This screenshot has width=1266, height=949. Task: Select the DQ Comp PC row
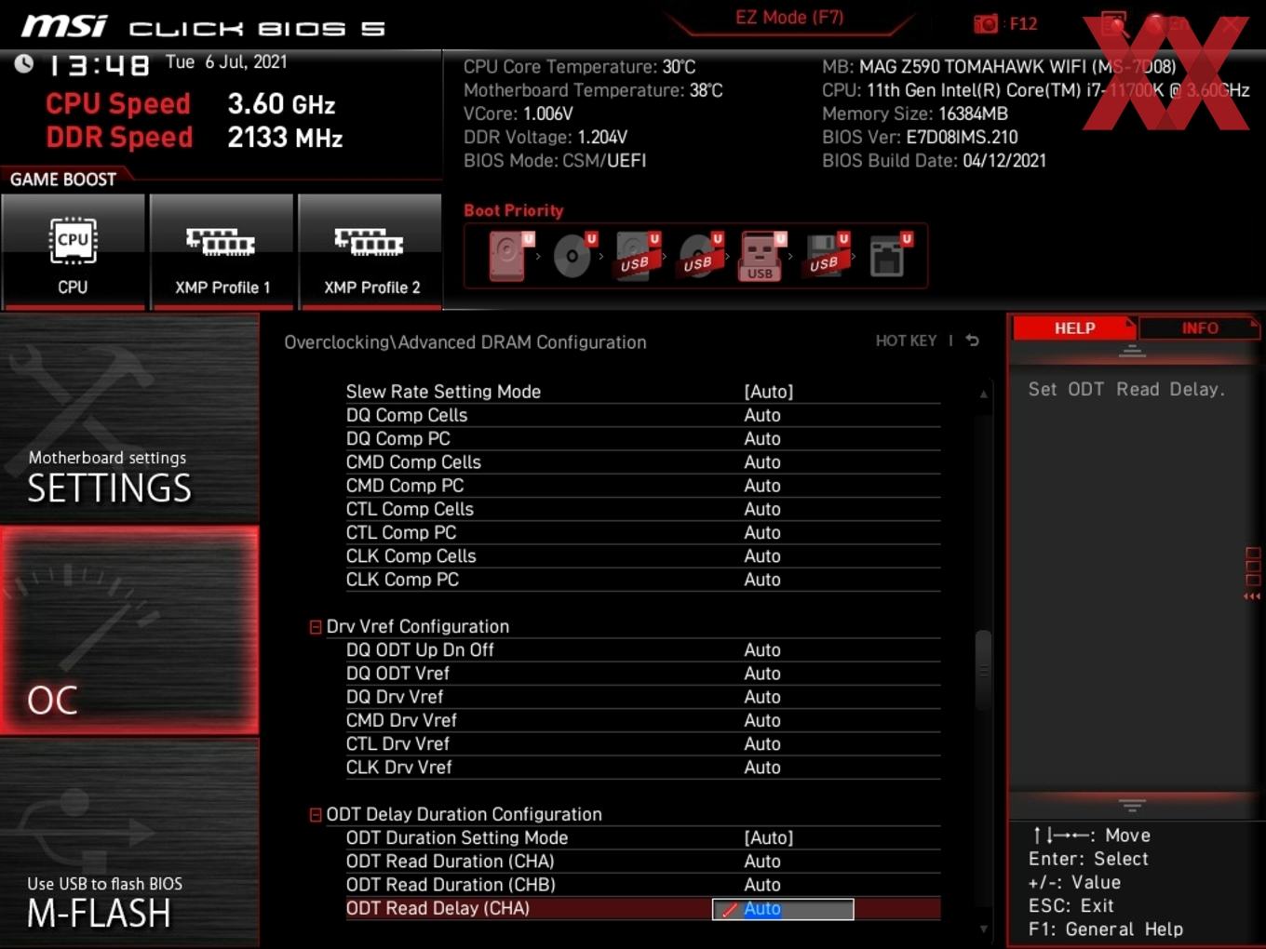pyautogui.click(x=643, y=438)
